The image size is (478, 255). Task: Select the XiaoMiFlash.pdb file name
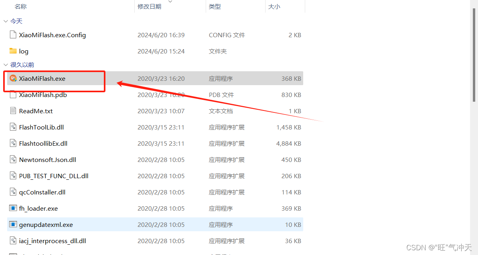pos(43,95)
